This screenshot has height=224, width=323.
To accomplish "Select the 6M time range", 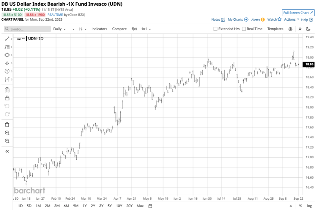I will (66, 206).
